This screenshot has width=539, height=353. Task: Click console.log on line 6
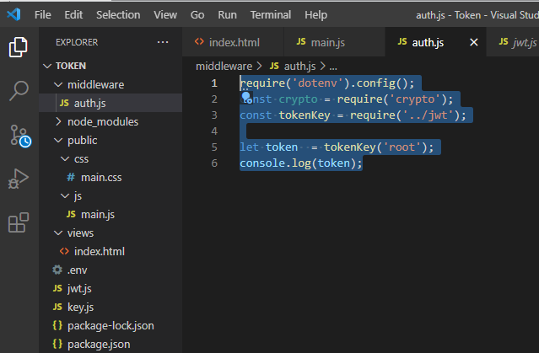point(275,163)
